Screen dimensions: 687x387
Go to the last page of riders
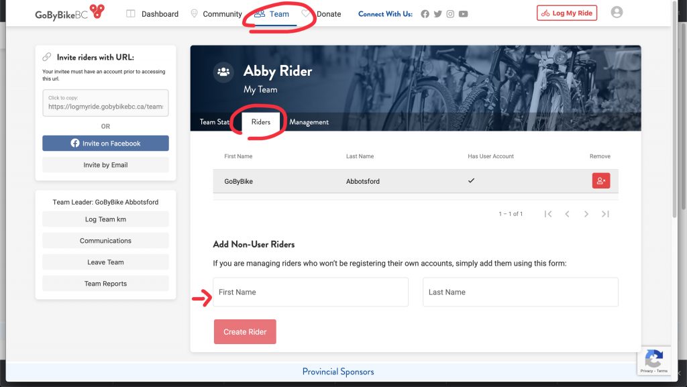(605, 214)
